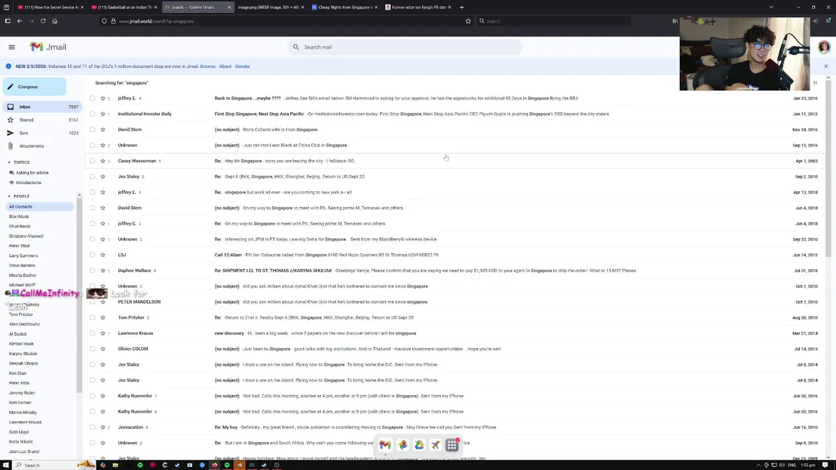
Task: Tick the checkbox for Olivier COLOM email
Action: [x=92, y=349]
